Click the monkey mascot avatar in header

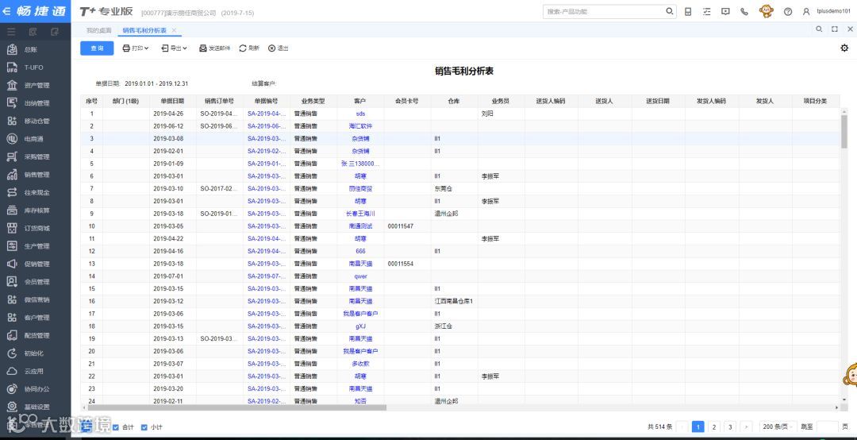point(767,11)
